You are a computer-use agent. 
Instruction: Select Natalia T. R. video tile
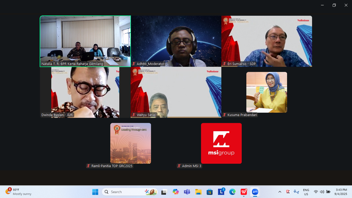85,41
